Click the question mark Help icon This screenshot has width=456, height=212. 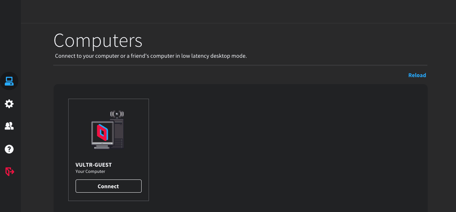click(9, 149)
